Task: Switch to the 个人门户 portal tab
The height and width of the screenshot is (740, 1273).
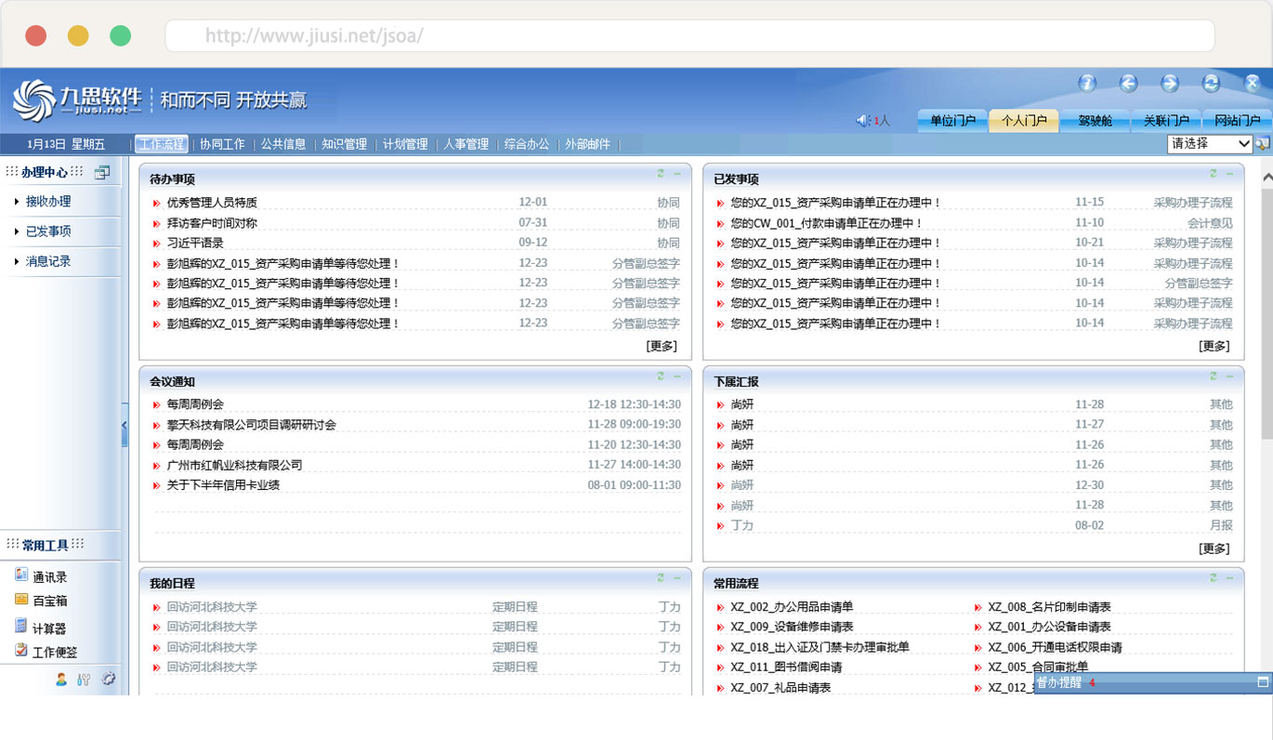Action: pos(1023,121)
